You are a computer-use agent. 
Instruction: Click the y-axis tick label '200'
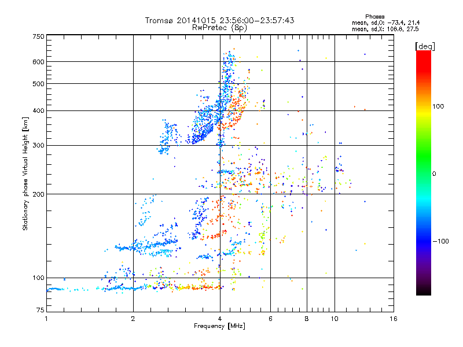pyautogui.click(x=38, y=194)
